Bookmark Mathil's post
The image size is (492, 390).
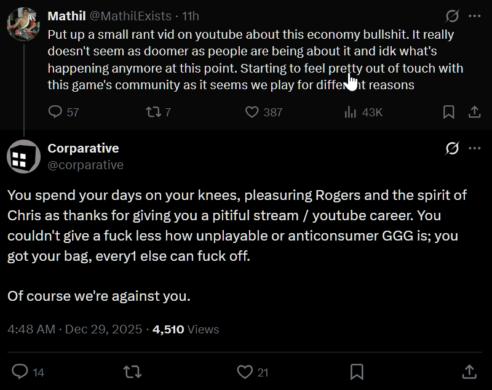click(449, 112)
